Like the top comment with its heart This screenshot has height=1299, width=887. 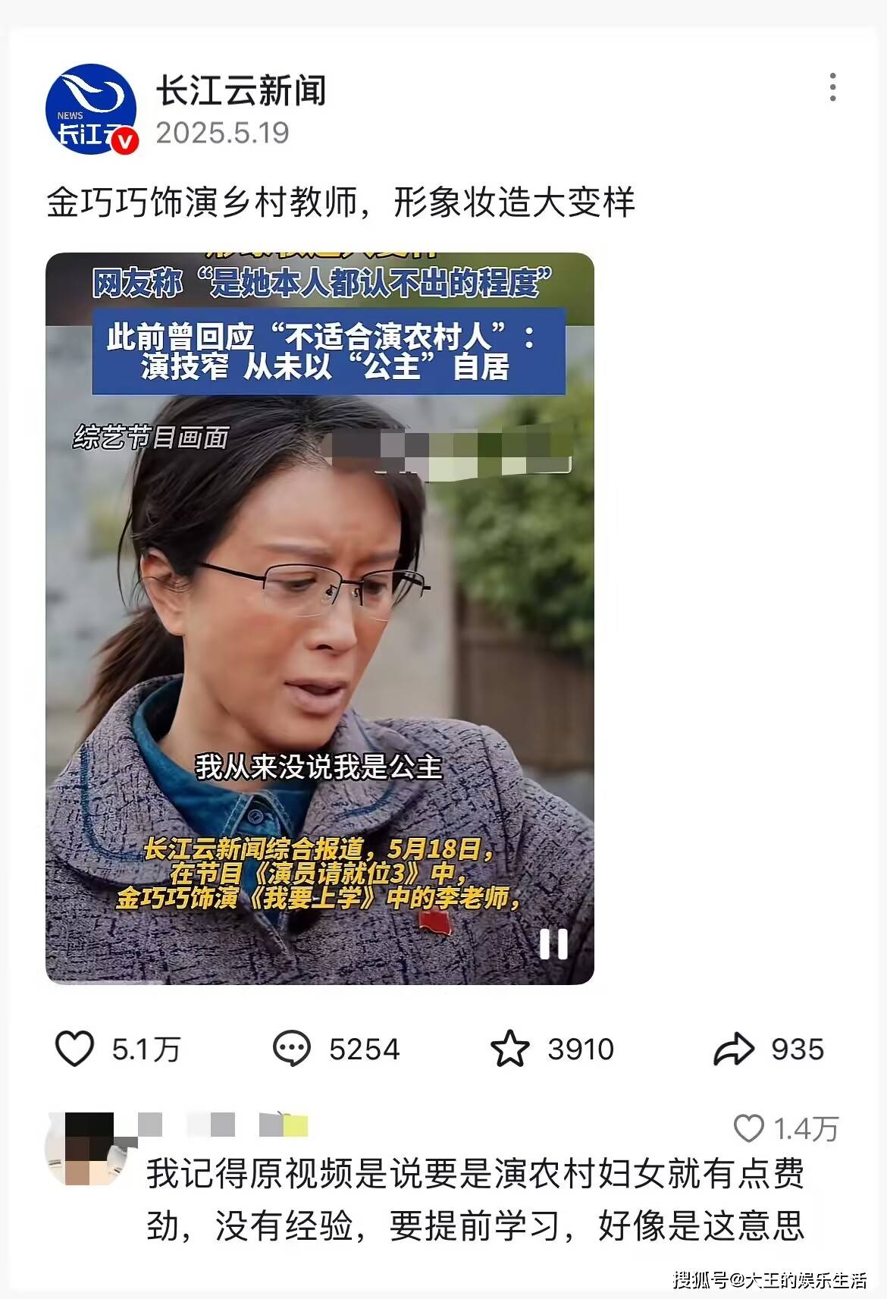coord(749,1128)
